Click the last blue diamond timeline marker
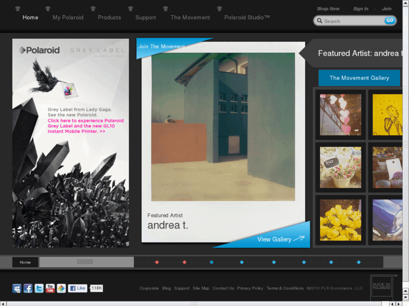409x306 pixels. tap(359, 262)
